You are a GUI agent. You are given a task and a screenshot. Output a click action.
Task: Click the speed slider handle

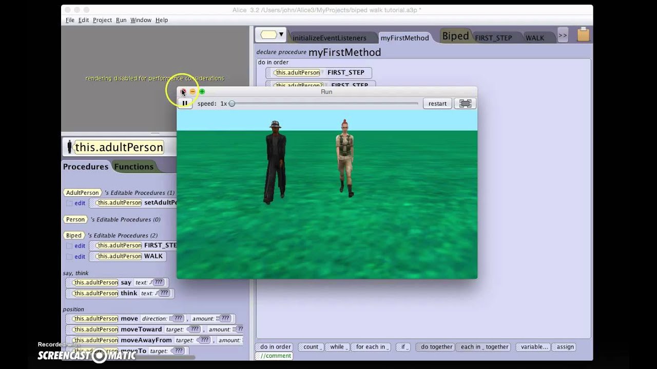click(232, 104)
